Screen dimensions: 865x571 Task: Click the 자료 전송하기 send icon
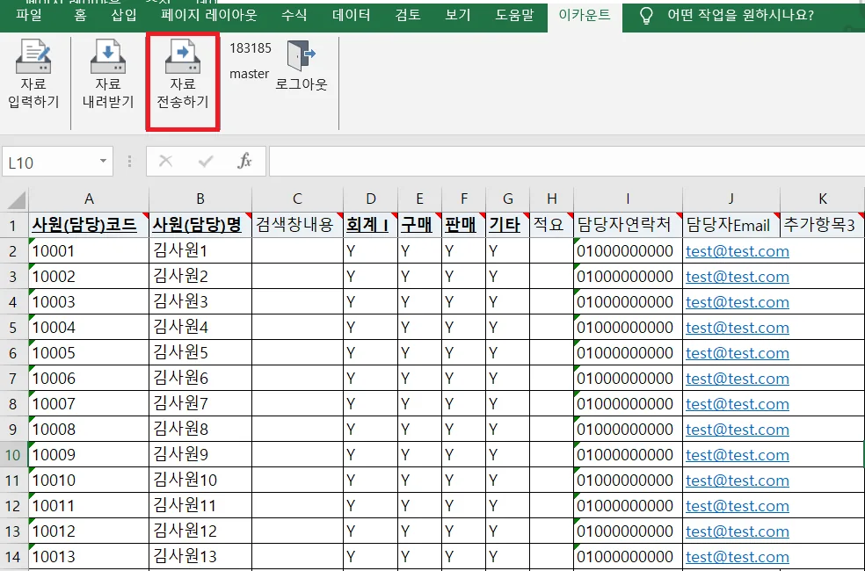pos(183,56)
